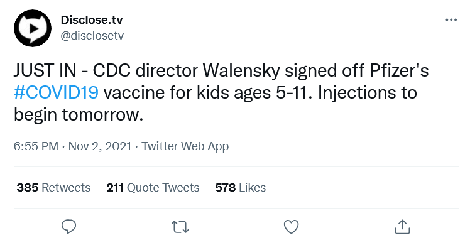Click the name 'Walensky' in tweet text

pyautogui.click(x=241, y=71)
